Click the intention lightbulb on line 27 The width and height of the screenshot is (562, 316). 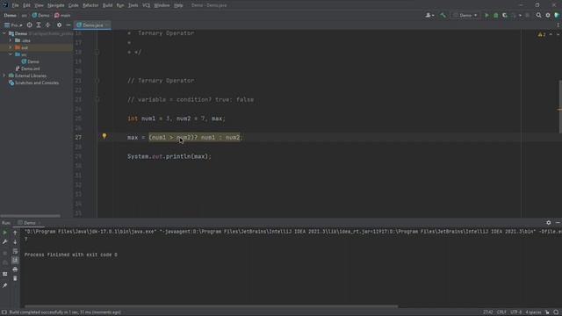[x=104, y=136]
